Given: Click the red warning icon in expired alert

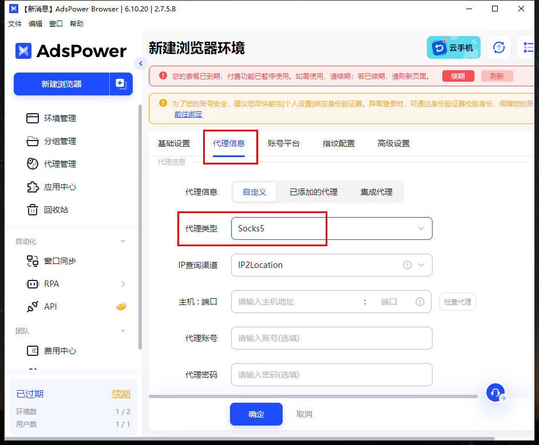Looking at the screenshot, I should [x=163, y=76].
